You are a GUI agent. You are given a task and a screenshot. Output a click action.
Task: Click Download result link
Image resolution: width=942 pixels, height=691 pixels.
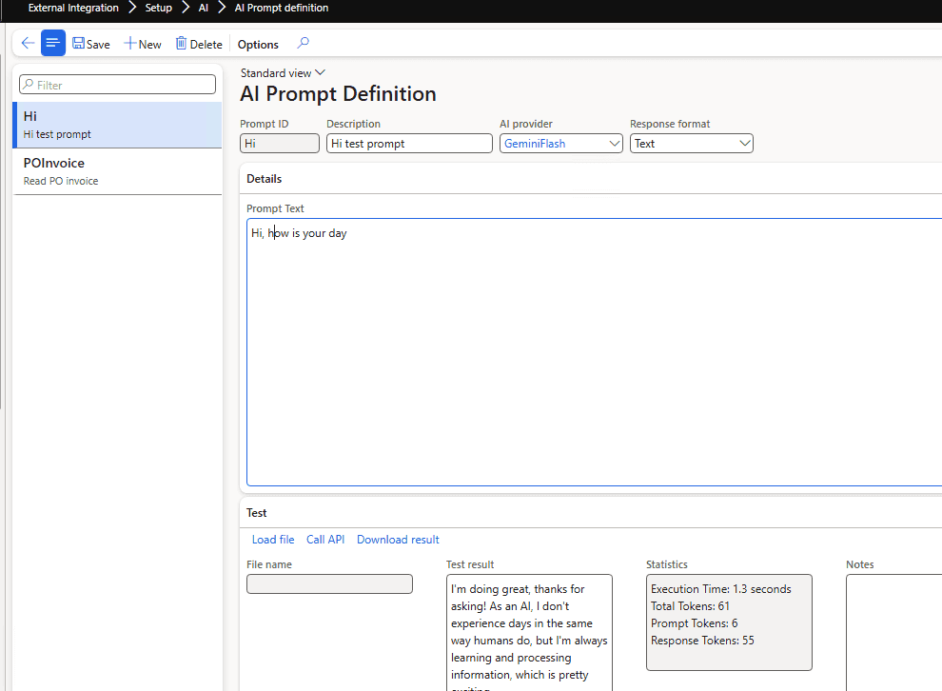pos(398,540)
